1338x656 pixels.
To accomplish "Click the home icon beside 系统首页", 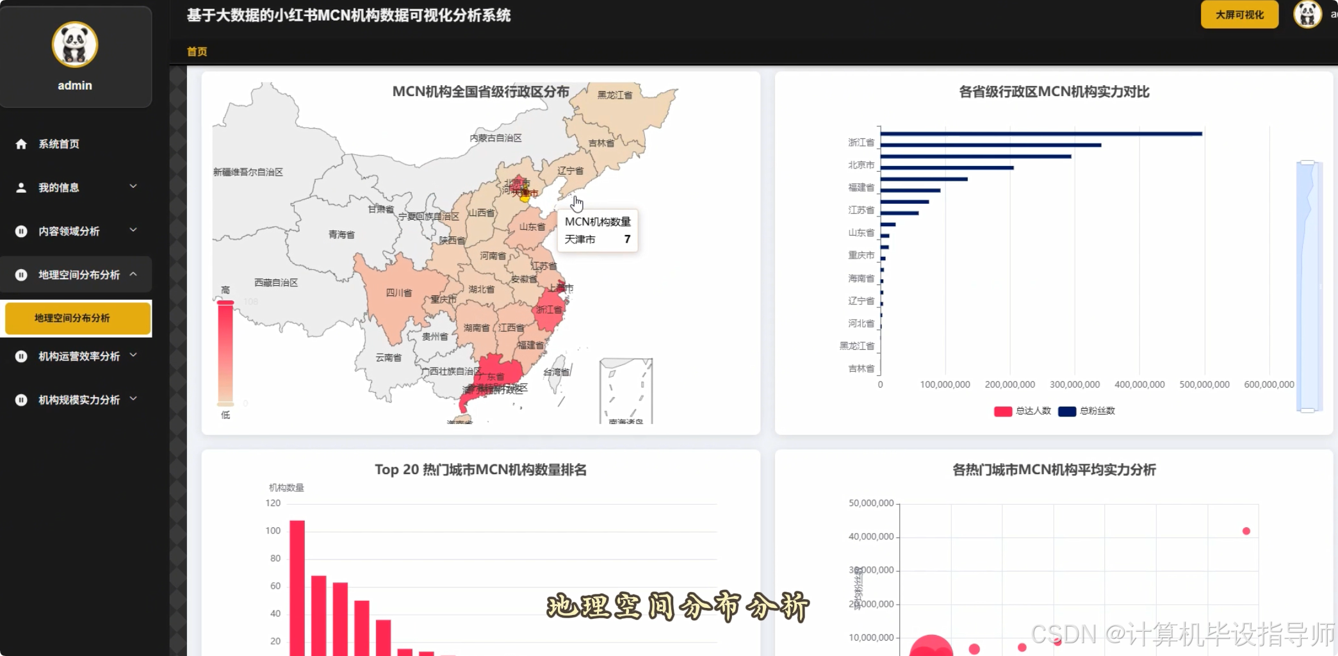I will tap(21, 144).
